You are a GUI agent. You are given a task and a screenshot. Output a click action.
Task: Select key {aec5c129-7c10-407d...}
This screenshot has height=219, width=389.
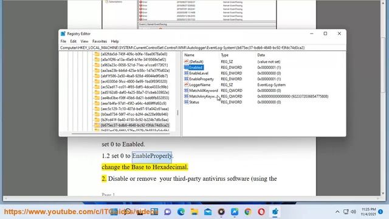[x=134, y=108]
